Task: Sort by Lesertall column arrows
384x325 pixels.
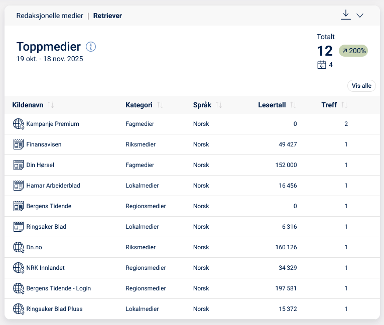Action: [x=293, y=105]
